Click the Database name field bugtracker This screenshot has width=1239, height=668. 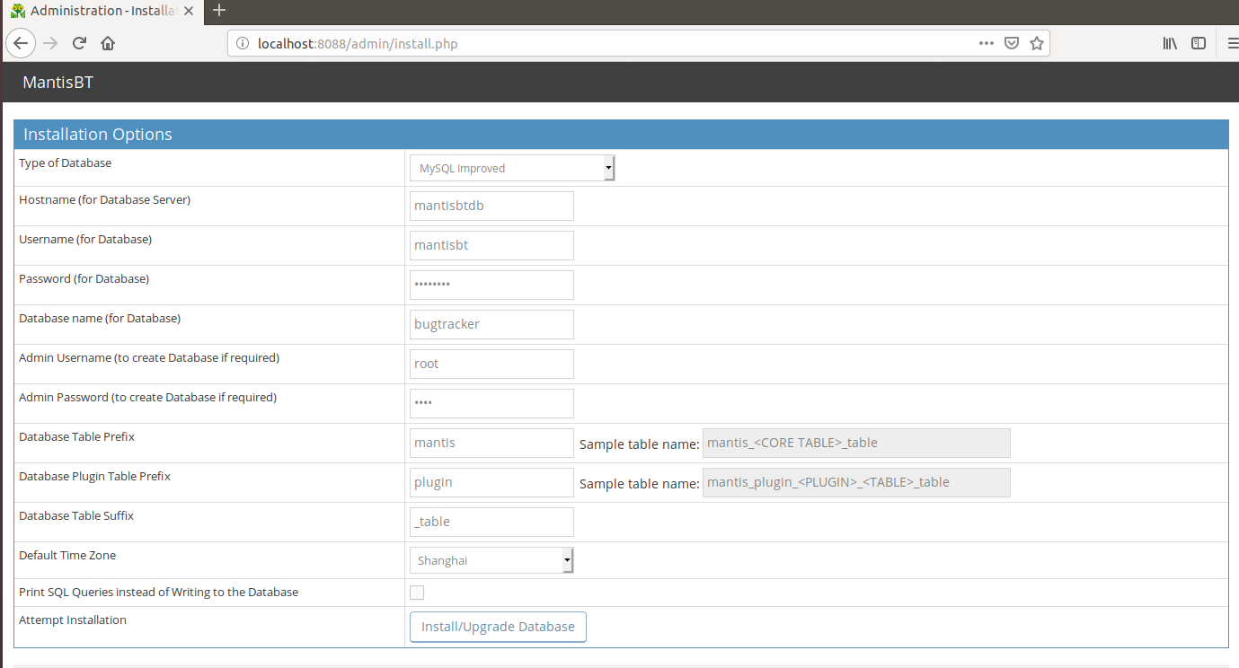tap(491, 324)
